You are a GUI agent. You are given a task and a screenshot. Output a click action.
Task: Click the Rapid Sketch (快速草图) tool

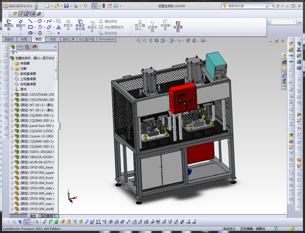point(178,27)
